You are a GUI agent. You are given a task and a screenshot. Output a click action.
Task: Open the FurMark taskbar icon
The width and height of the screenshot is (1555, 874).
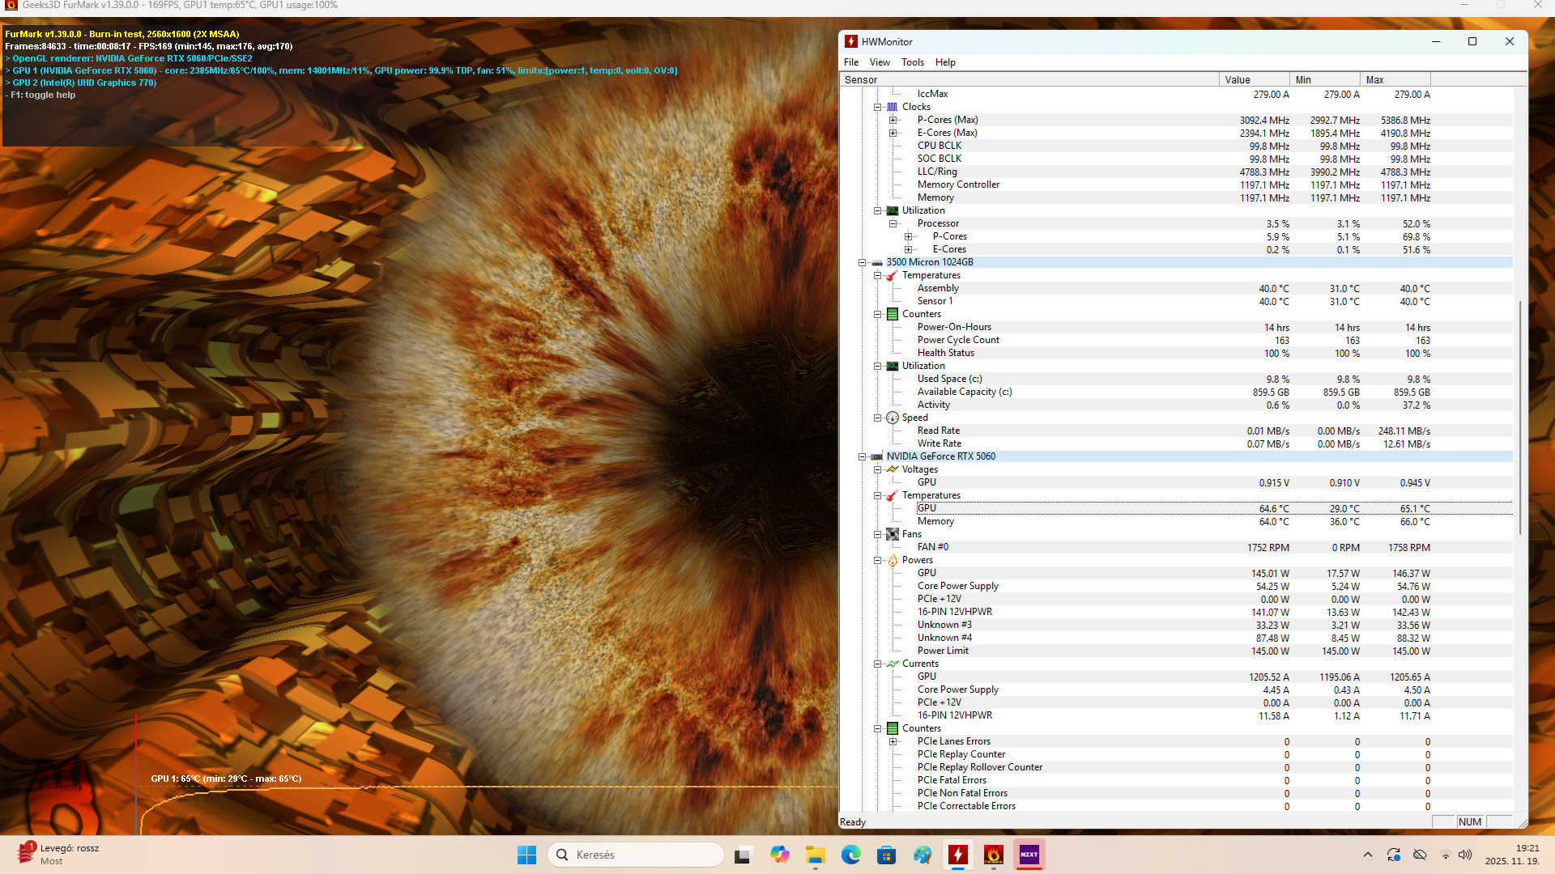click(x=994, y=855)
